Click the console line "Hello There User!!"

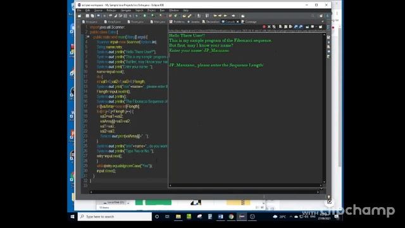(187, 35)
